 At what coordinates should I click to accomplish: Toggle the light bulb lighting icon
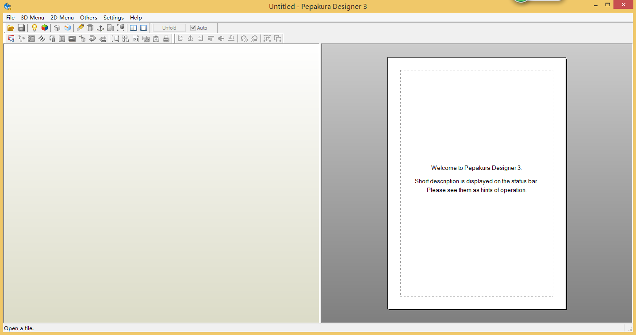tap(34, 28)
